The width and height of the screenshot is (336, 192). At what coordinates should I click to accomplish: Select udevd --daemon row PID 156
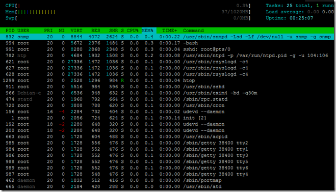click(167, 112)
